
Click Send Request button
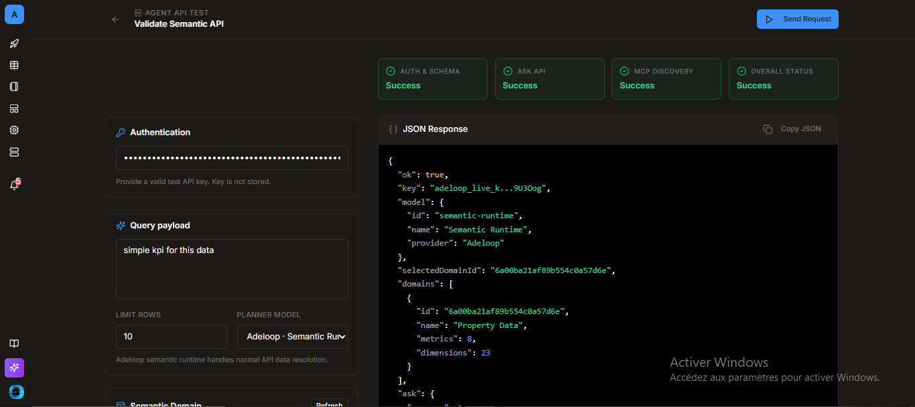point(797,19)
